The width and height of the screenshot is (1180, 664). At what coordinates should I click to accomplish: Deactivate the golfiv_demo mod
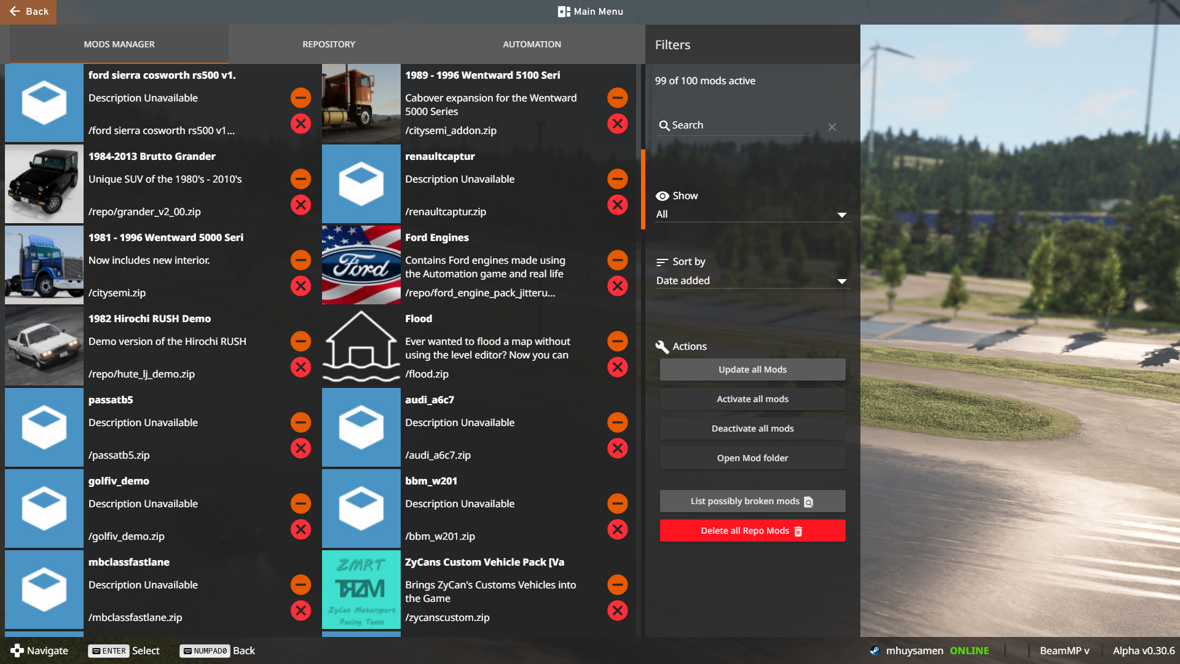301,504
